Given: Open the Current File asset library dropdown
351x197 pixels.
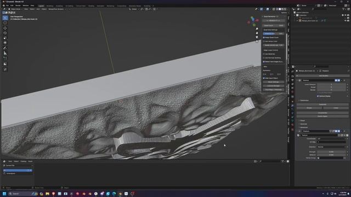Looking at the screenshot, I should pyautogui.click(x=18, y=165).
